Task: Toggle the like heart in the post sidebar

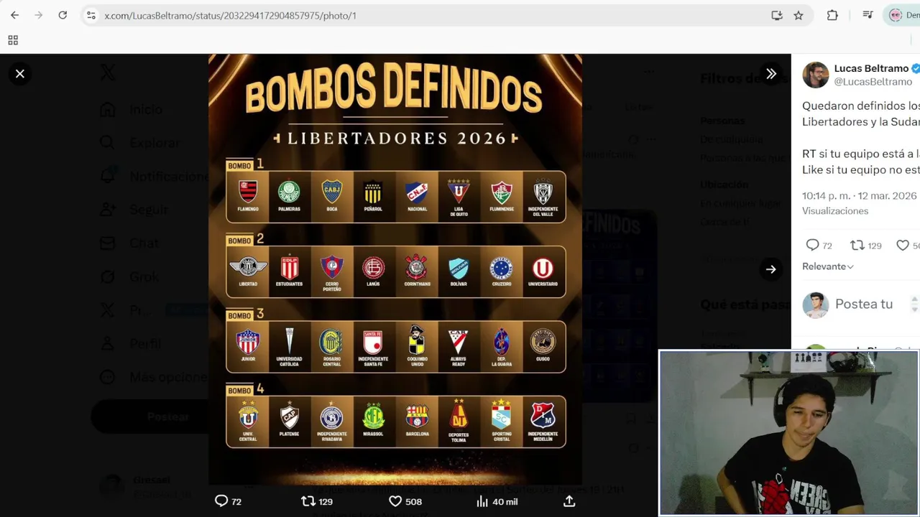Action: click(903, 245)
